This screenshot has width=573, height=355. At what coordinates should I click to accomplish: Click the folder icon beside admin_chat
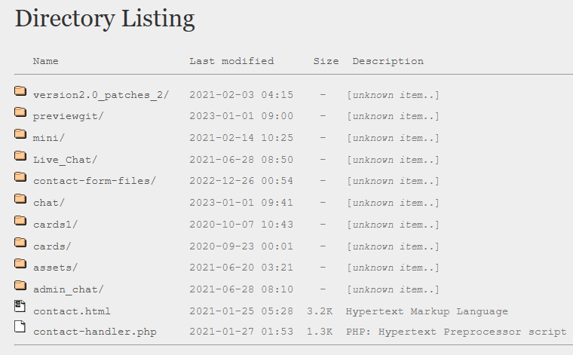pos(20,286)
